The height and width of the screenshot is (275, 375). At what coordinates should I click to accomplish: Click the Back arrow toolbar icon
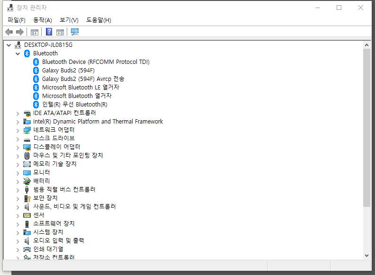9,32
